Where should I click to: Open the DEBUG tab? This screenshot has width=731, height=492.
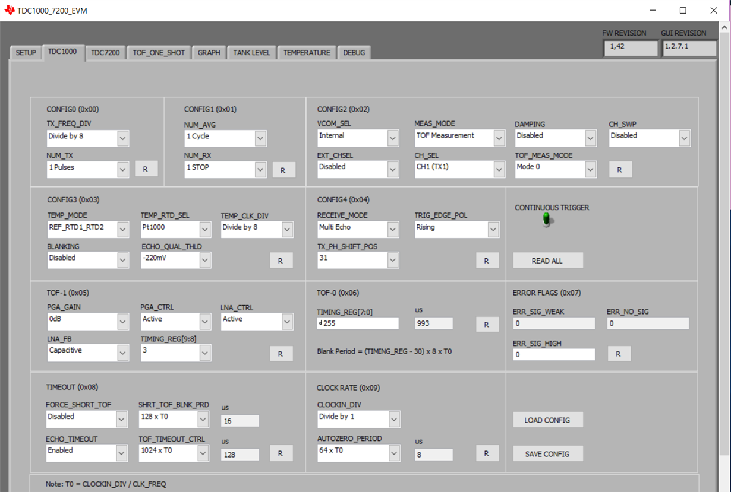354,53
